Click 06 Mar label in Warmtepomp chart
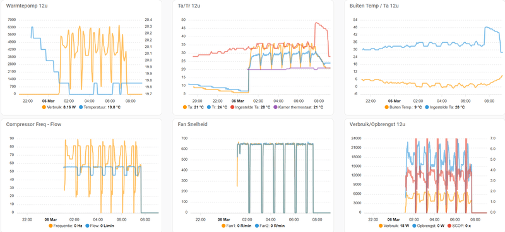Viewport: 505px width, 232px height. (x=49, y=100)
